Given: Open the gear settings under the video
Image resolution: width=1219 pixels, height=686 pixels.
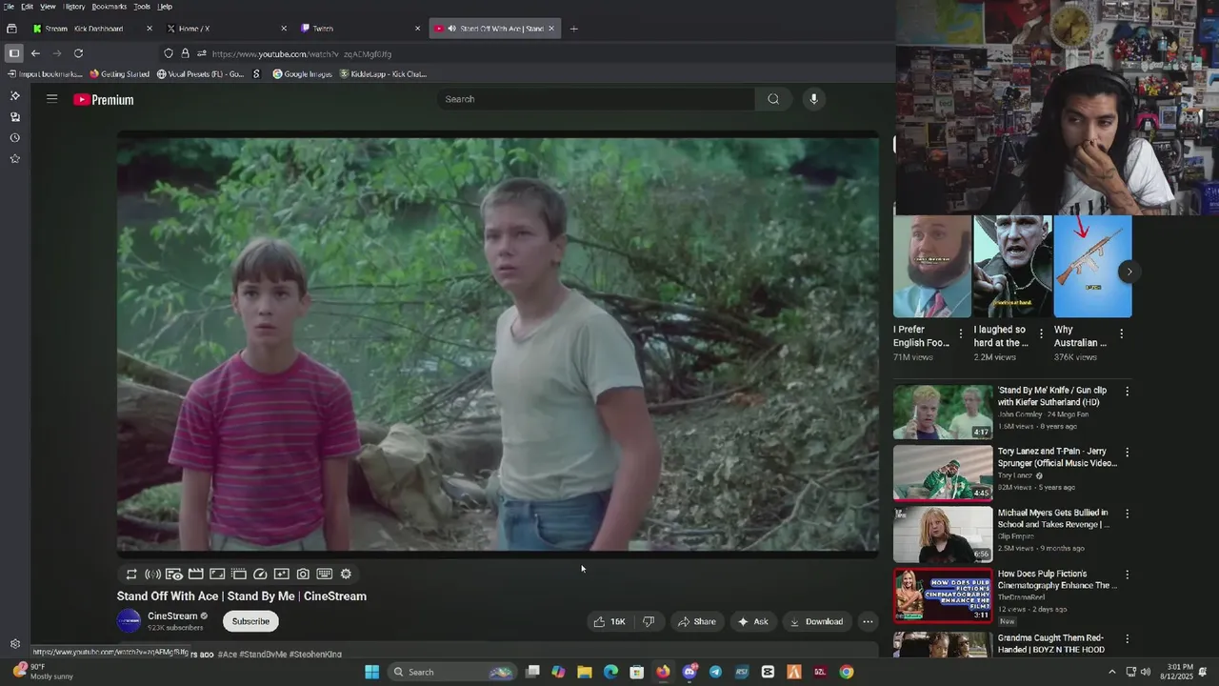Looking at the screenshot, I should pyautogui.click(x=346, y=575).
